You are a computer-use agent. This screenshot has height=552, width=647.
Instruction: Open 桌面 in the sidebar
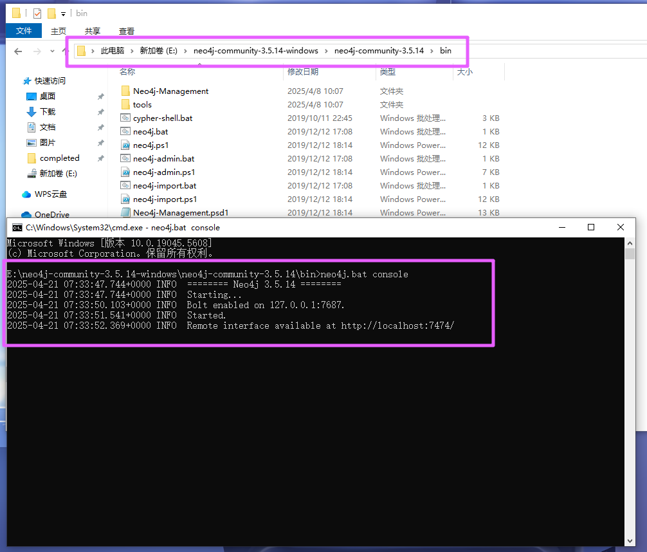tap(48, 97)
